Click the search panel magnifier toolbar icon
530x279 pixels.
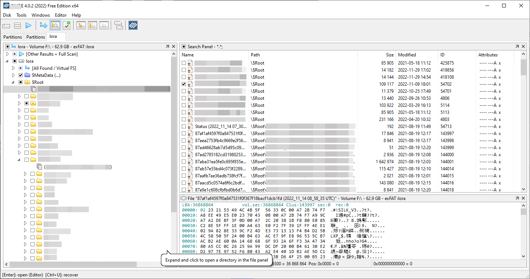[55, 25]
